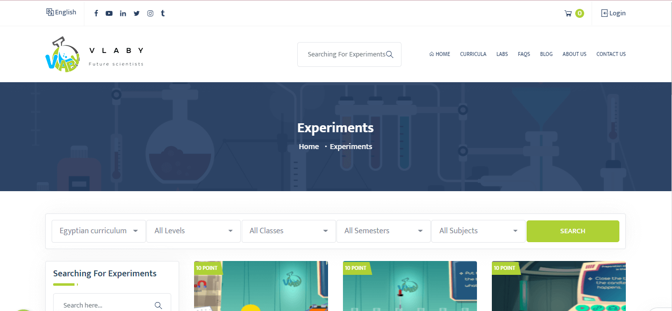Go to the Curricula menu item
The width and height of the screenshot is (672, 311).
pyautogui.click(x=473, y=54)
